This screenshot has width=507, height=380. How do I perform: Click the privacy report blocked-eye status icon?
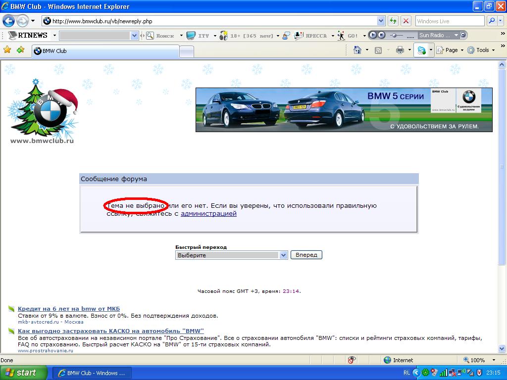point(352,360)
